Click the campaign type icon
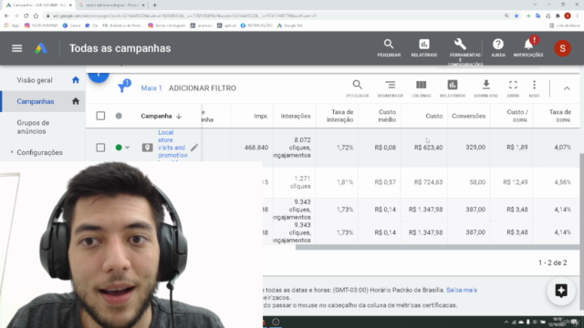 point(147,148)
